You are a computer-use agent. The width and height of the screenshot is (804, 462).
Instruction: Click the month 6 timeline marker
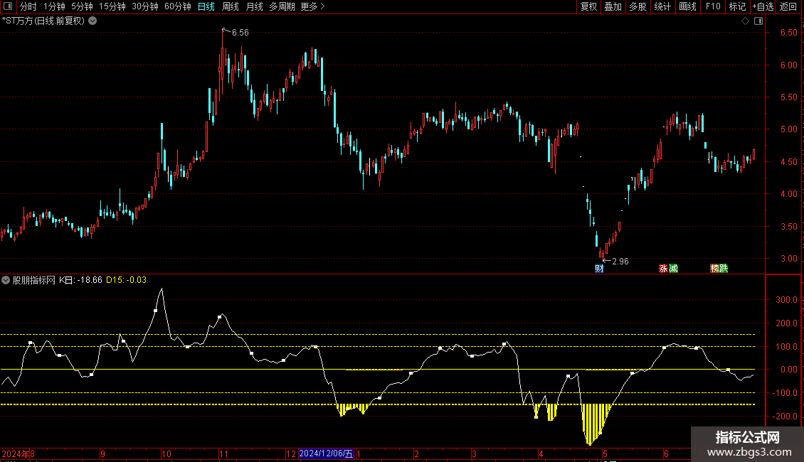(666, 453)
